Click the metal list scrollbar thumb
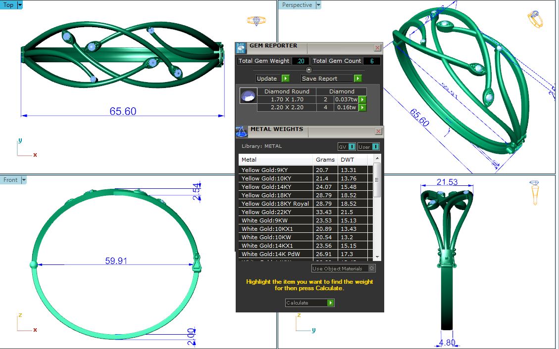 377,180
